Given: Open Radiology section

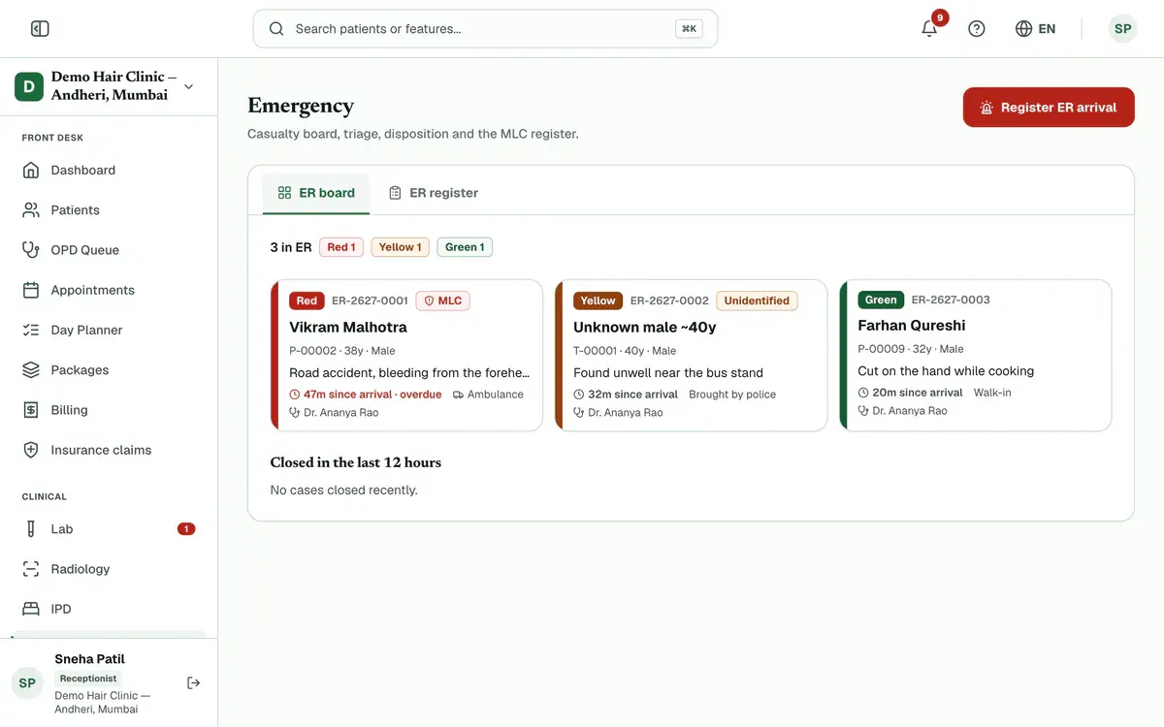Looking at the screenshot, I should click(109, 569).
